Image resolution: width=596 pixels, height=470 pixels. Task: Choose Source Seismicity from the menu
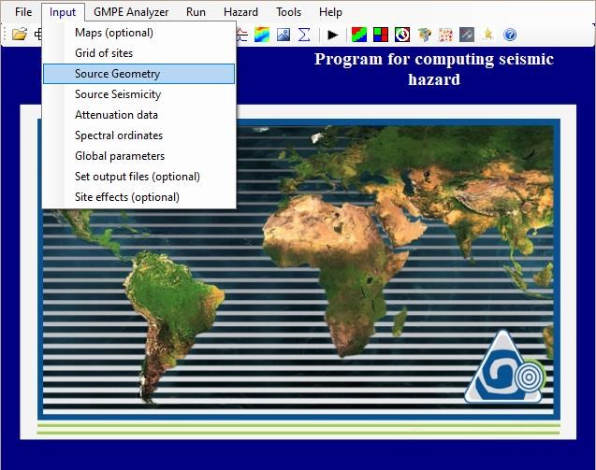tap(139, 94)
